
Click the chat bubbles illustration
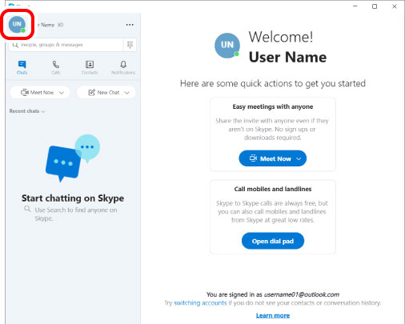click(x=73, y=158)
